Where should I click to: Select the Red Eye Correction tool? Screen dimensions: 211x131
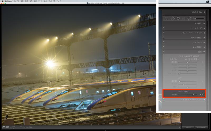tap(178, 18)
